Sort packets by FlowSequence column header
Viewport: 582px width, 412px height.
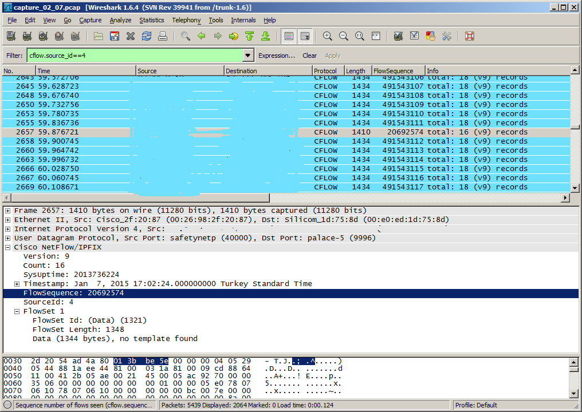pos(399,71)
